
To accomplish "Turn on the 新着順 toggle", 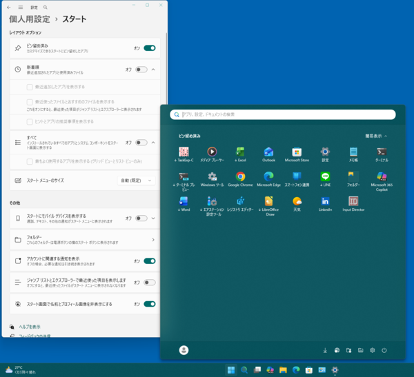I will (141, 70).
